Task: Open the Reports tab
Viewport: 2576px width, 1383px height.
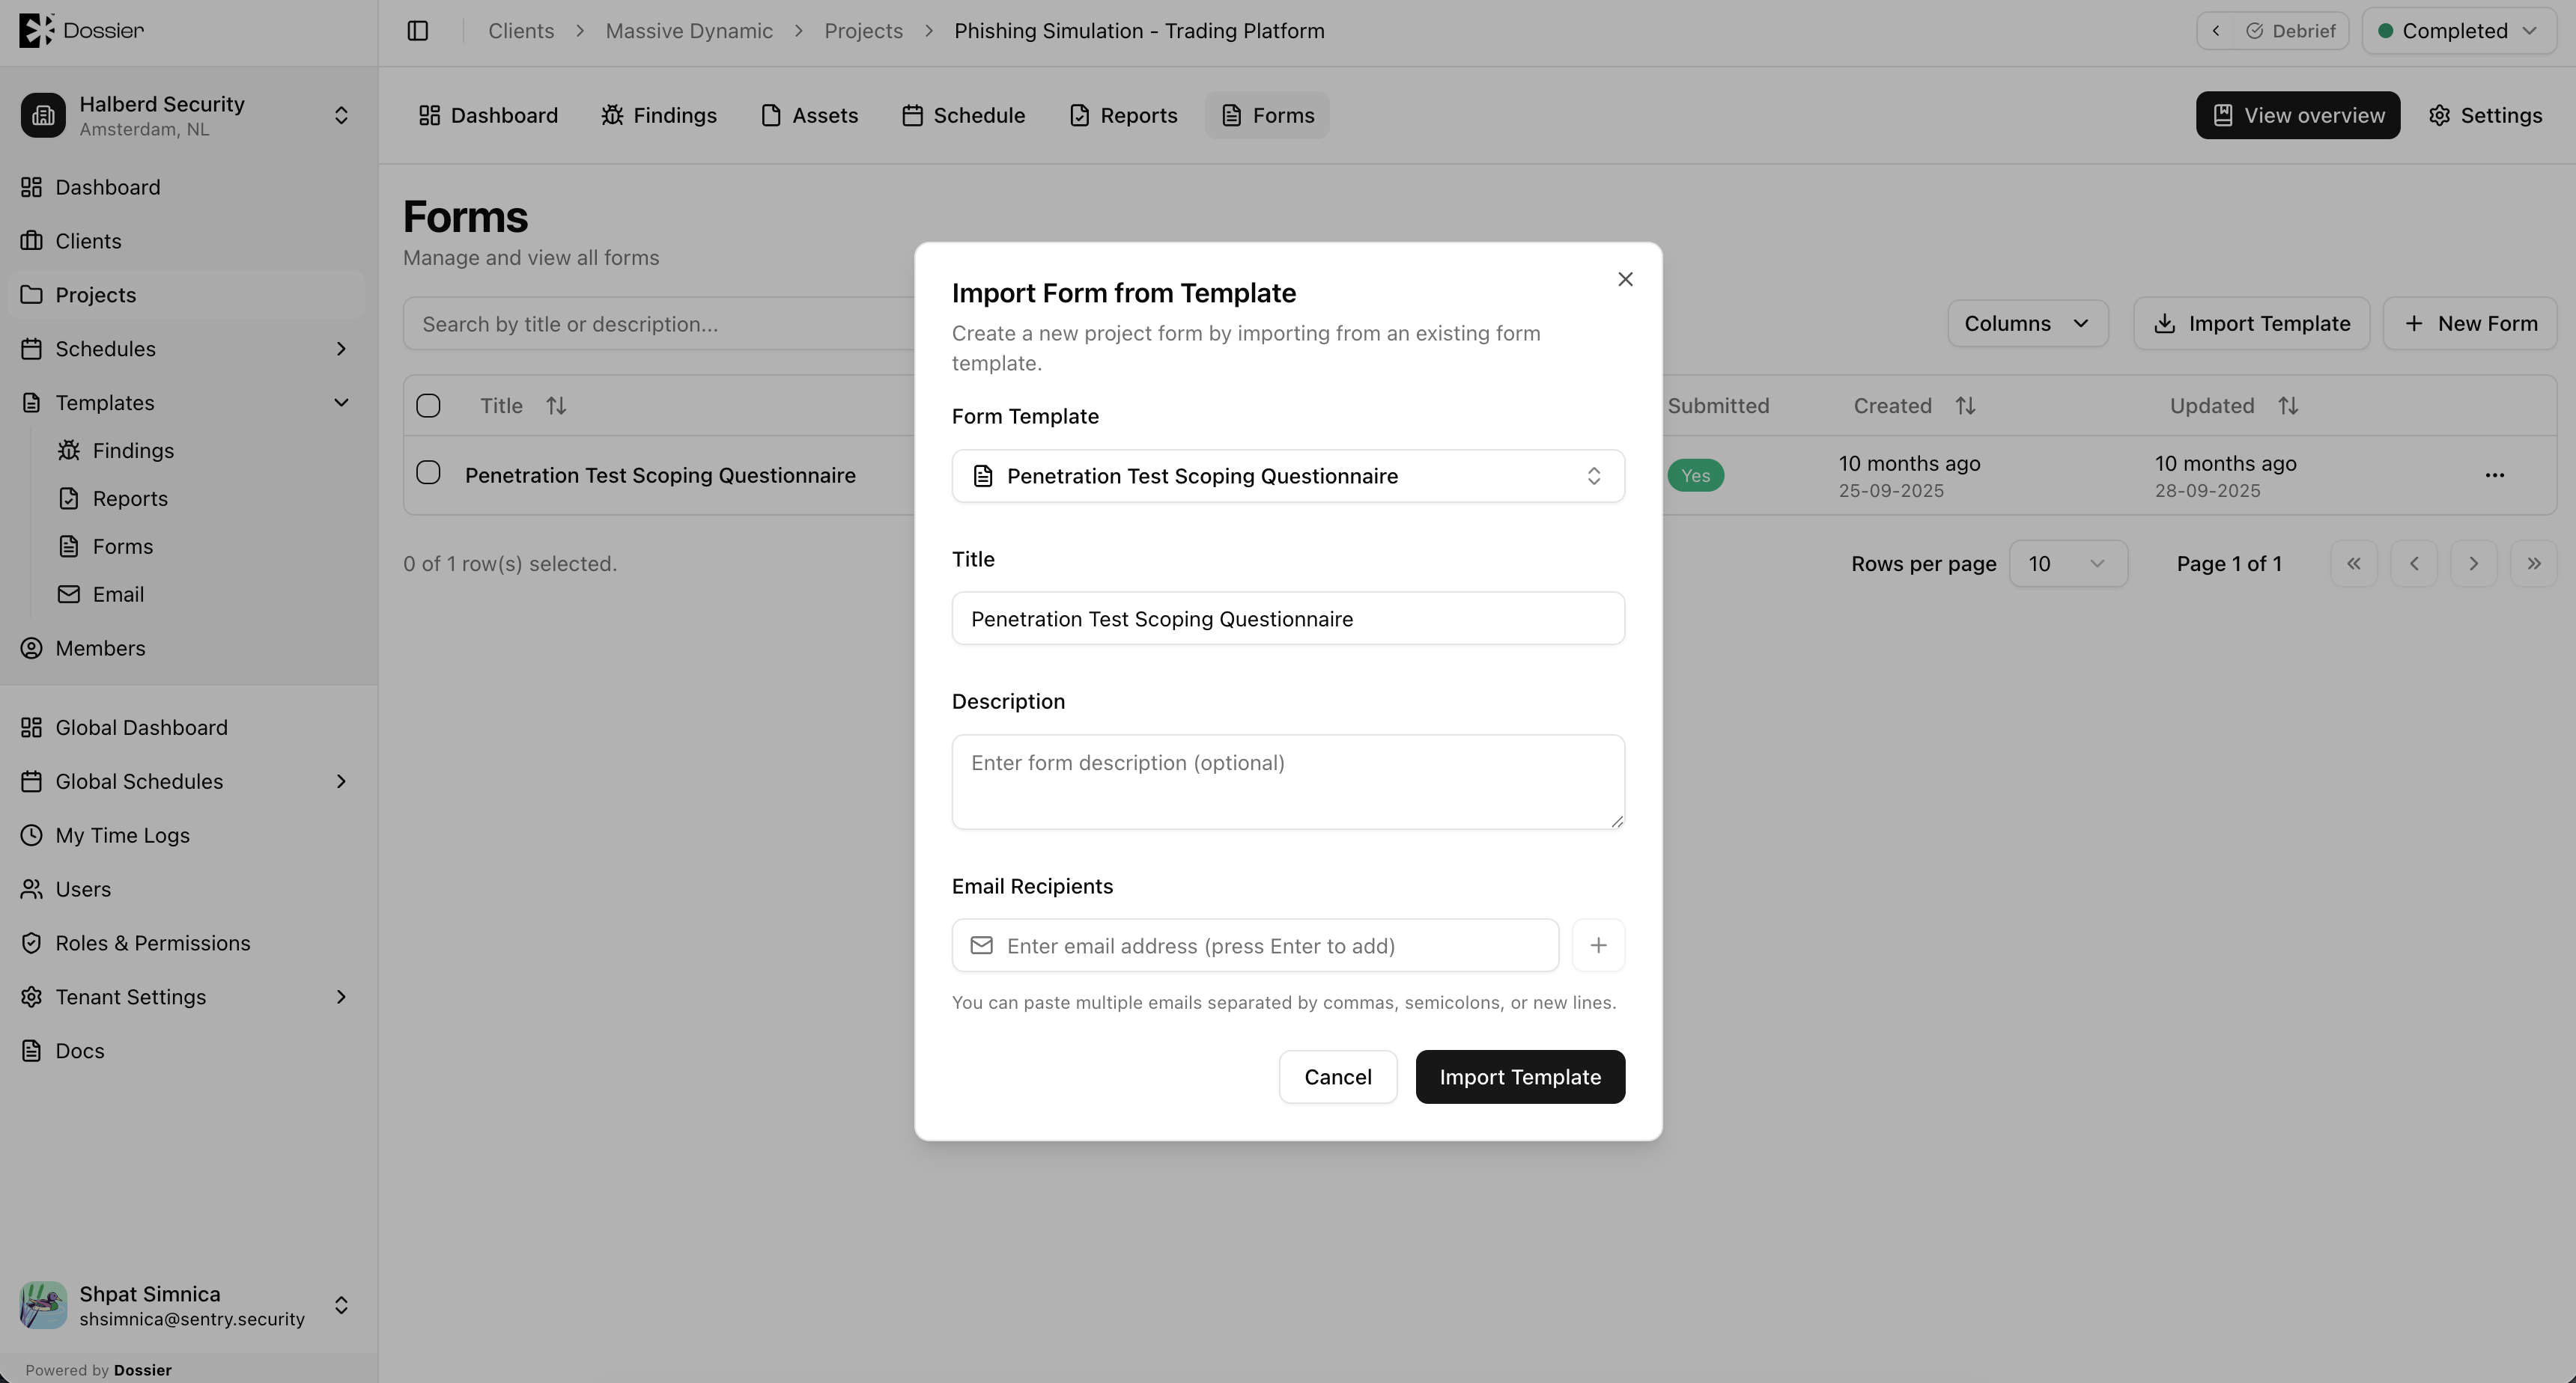Action: (1123, 116)
